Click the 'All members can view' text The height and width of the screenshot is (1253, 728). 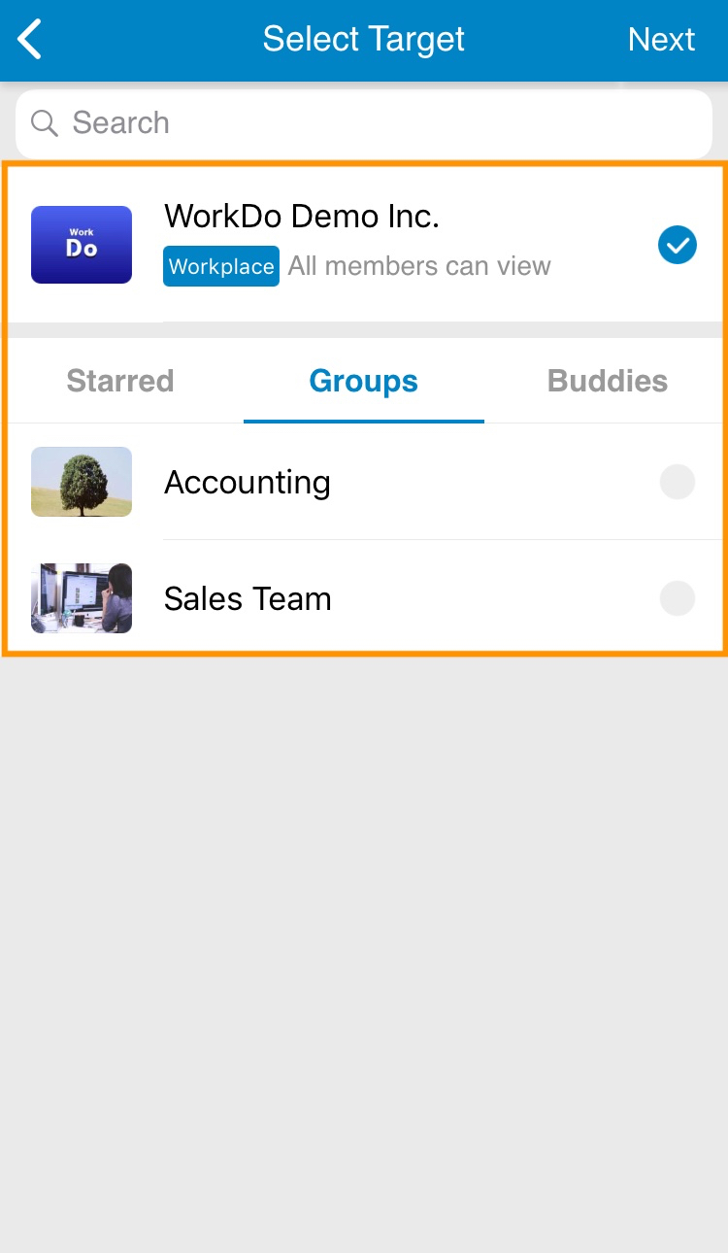tap(419, 266)
